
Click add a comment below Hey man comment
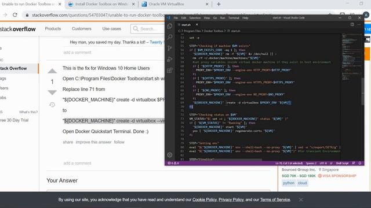tap(77, 53)
